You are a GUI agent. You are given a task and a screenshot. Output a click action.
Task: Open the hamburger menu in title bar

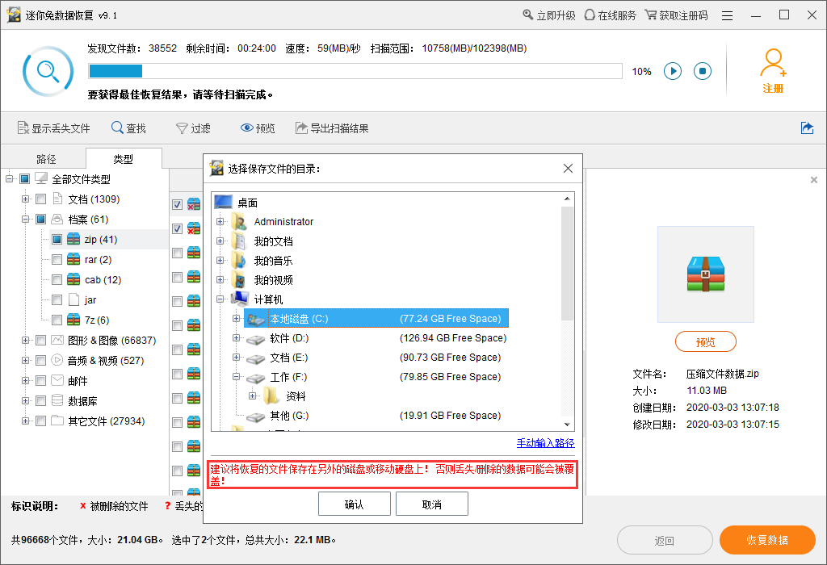(728, 15)
